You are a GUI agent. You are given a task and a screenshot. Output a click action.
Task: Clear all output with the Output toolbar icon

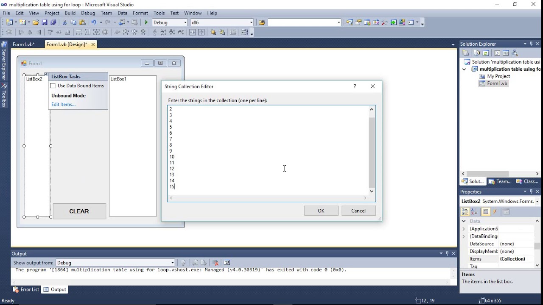click(216, 263)
